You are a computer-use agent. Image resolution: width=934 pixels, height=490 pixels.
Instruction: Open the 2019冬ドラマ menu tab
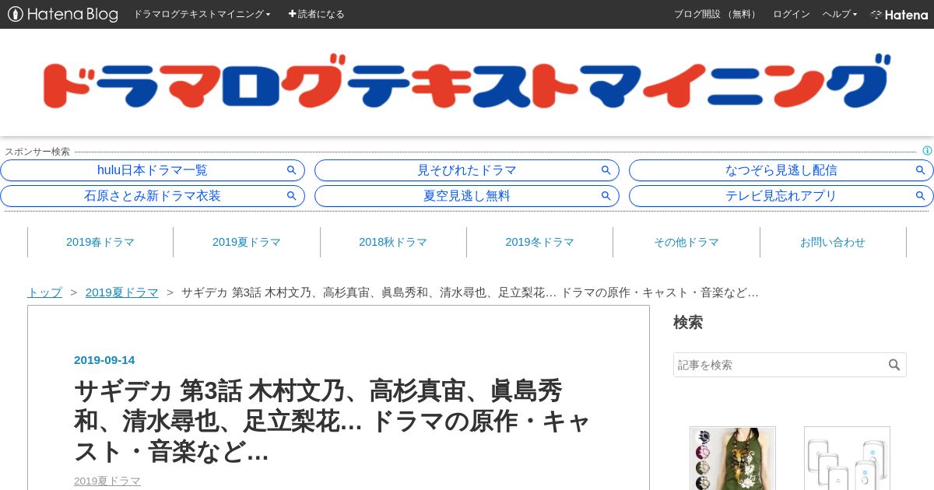(x=539, y=242)
